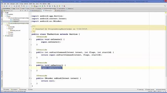Click the Copy toolbar icon
Screen dimensions: 167x93
(17, 6)
